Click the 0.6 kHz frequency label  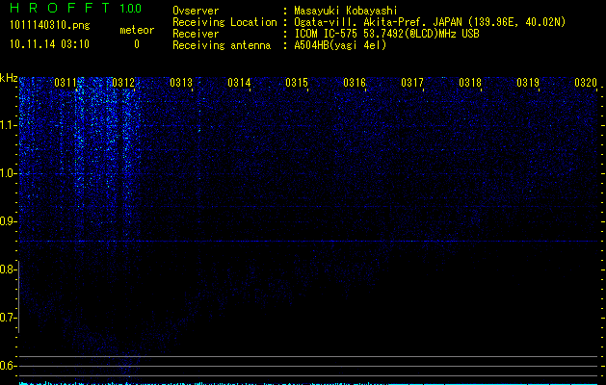pos(8,366)
